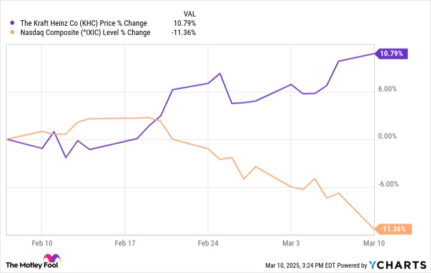Screen dimensions: 431x273
Task: Click the -11.36% value in the legend
Action: pos(184,33)
